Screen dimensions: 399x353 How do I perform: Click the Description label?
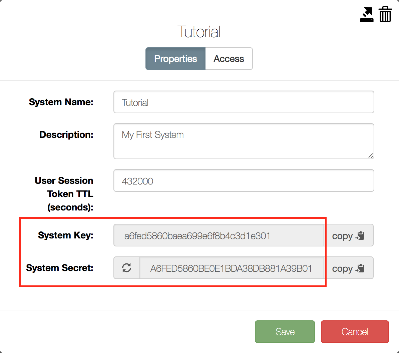66,135
